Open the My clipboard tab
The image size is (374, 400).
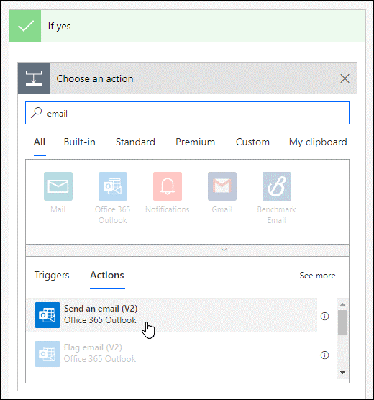(x=318, y=142)
